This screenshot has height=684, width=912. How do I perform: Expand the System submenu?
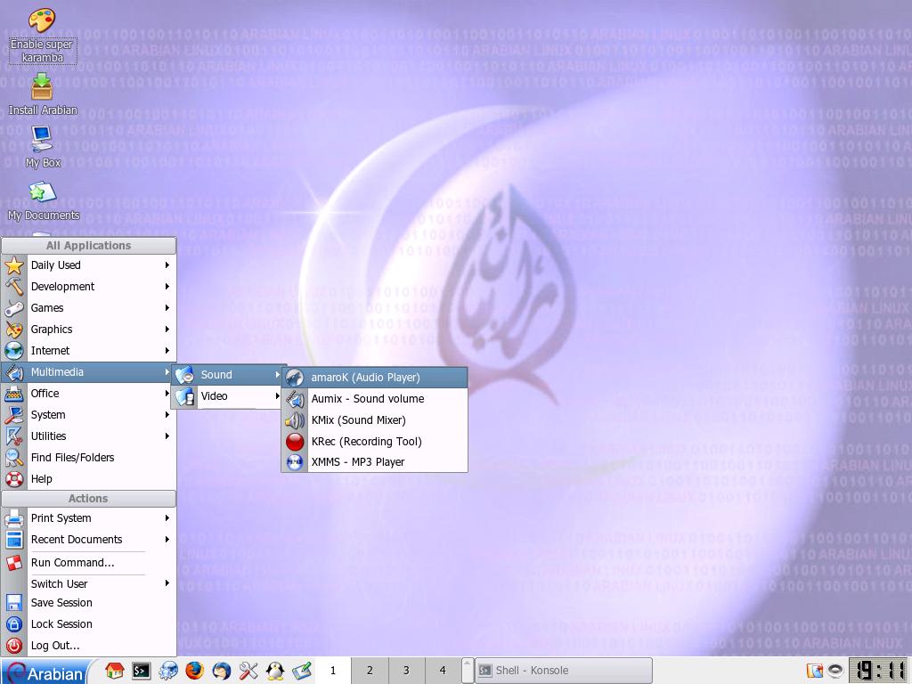(88, 415)
